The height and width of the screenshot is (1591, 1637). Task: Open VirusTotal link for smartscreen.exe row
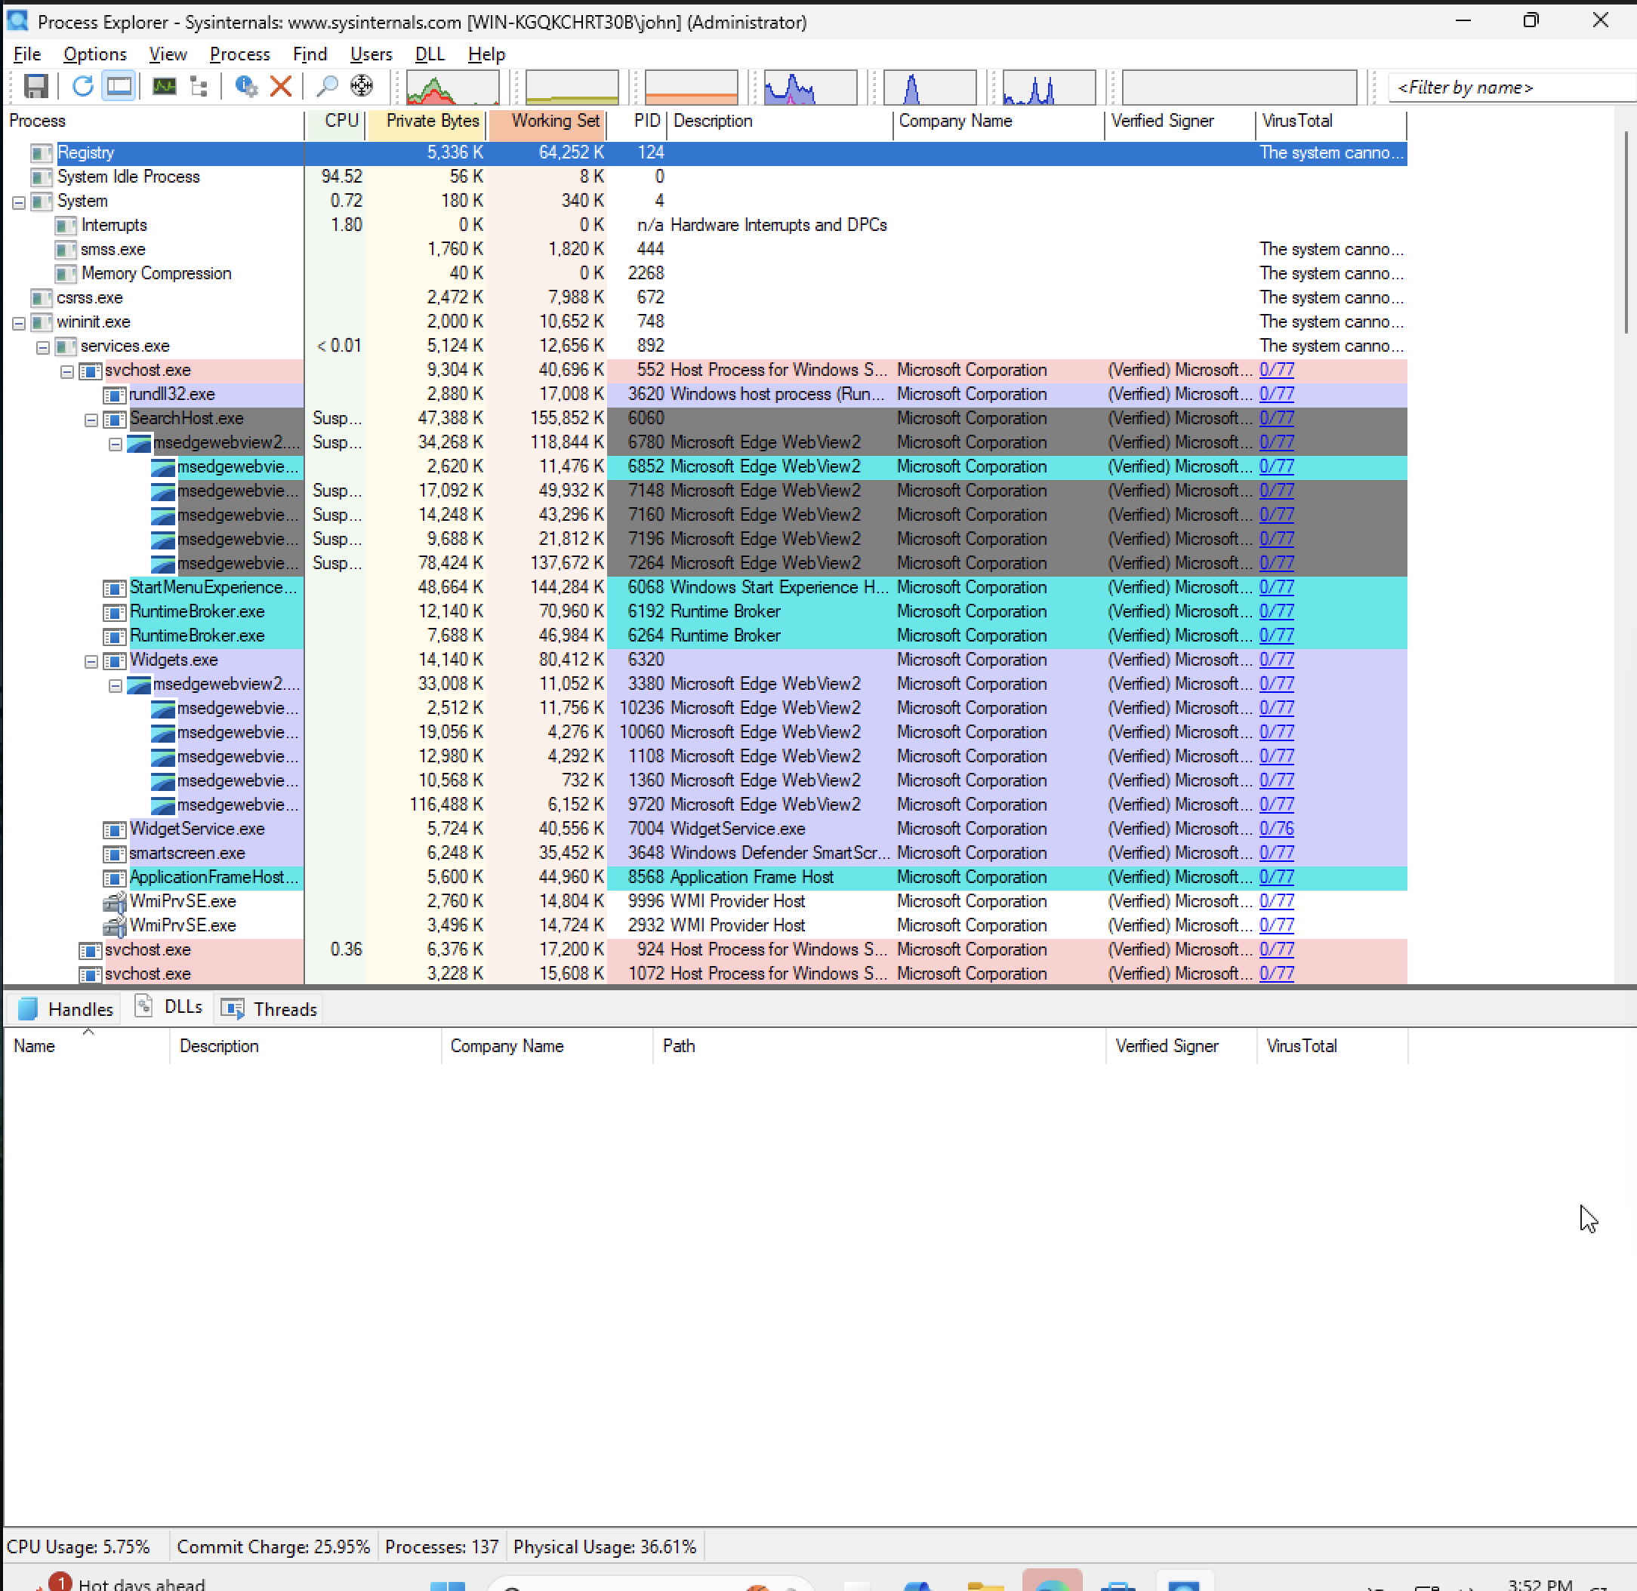click(x=1277, y=853)
